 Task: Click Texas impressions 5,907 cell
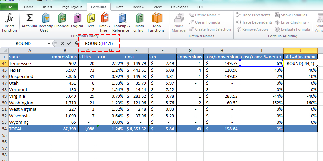coord(65,70)
